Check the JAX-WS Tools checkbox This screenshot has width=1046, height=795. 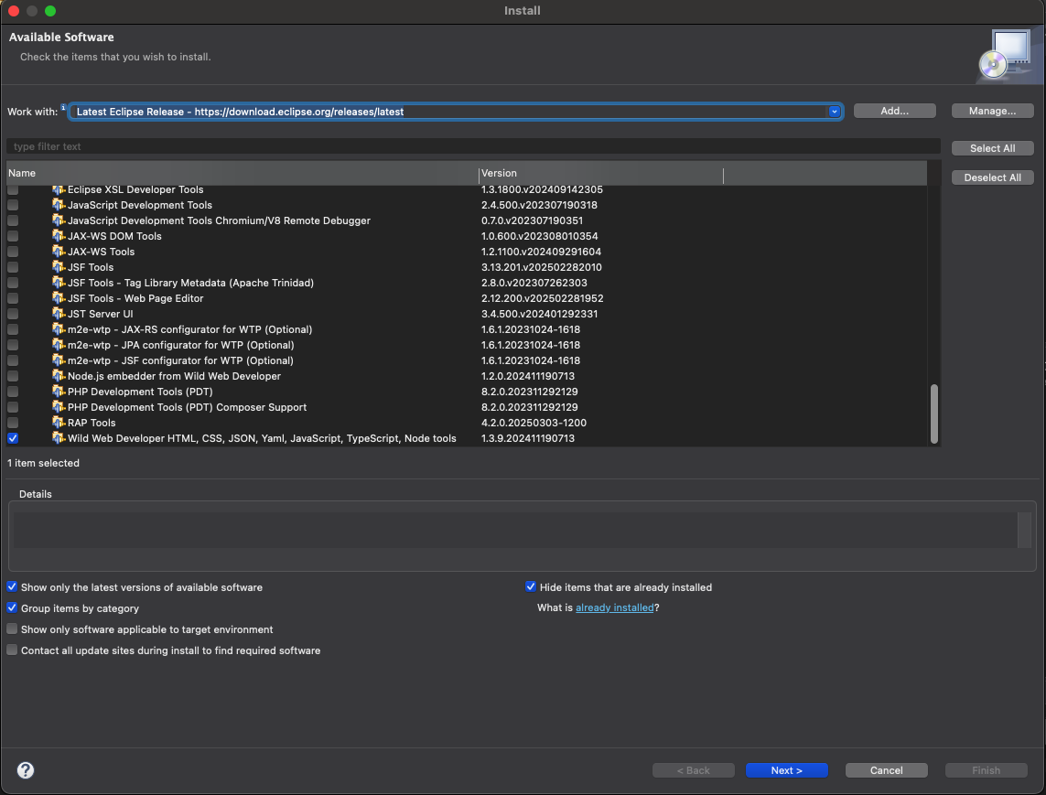[x=13, y=252]
